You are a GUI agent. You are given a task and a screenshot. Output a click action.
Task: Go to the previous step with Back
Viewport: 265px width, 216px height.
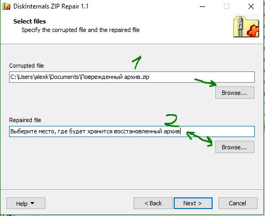[x=153, y=203]
